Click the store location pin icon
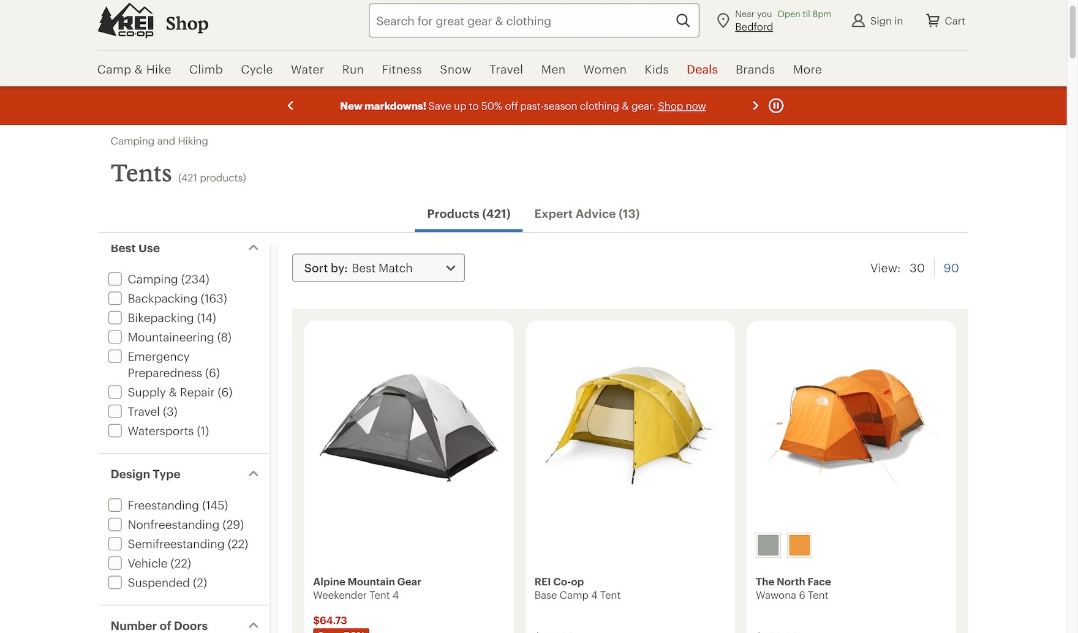The image size is (1078, 633). [x=723, y=21]
